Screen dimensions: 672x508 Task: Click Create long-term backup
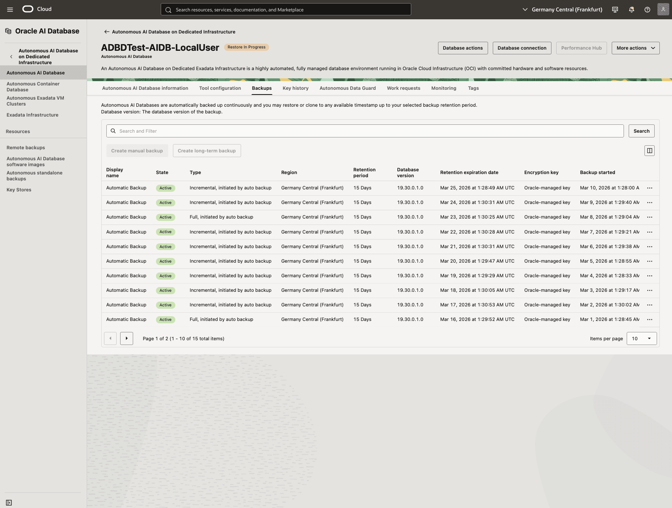click(x=207, y=151)
